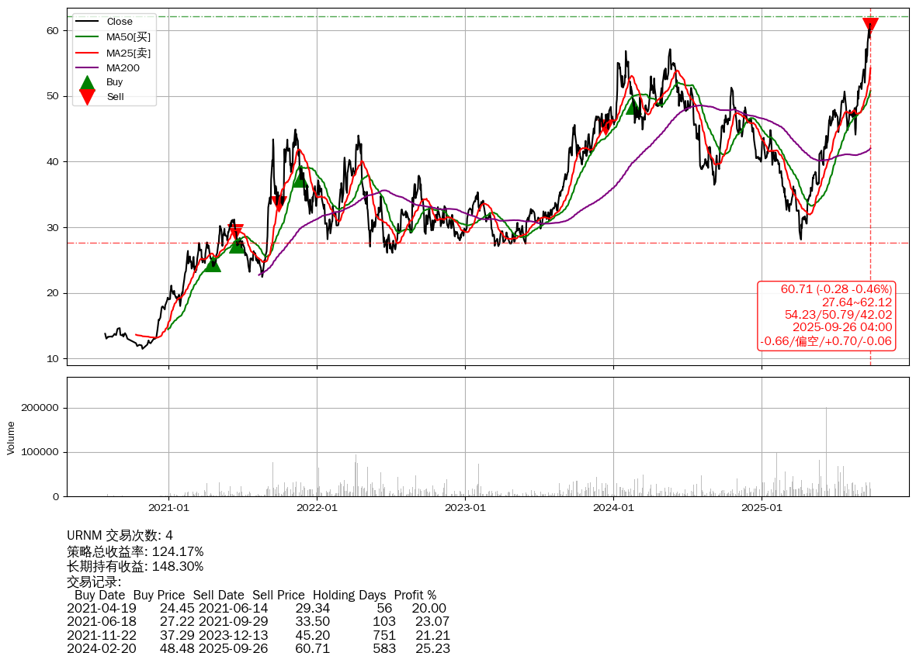Select the Close entry in the legend
Viewport: 916px width, 663px height.
[x=120, y=22]
